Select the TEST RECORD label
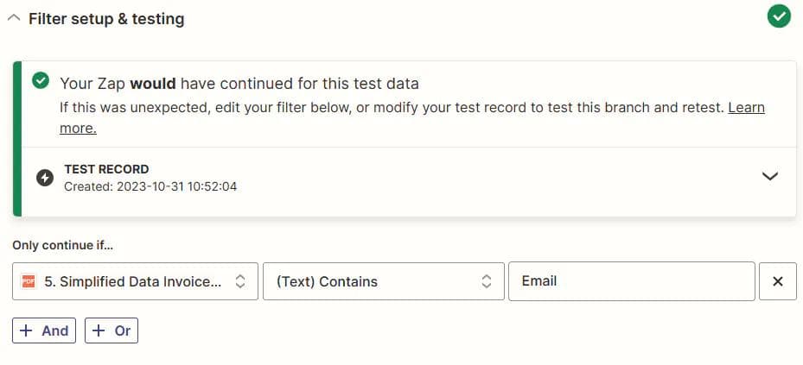Viewport: 803px width, 365px height. (x=106, y=169)
